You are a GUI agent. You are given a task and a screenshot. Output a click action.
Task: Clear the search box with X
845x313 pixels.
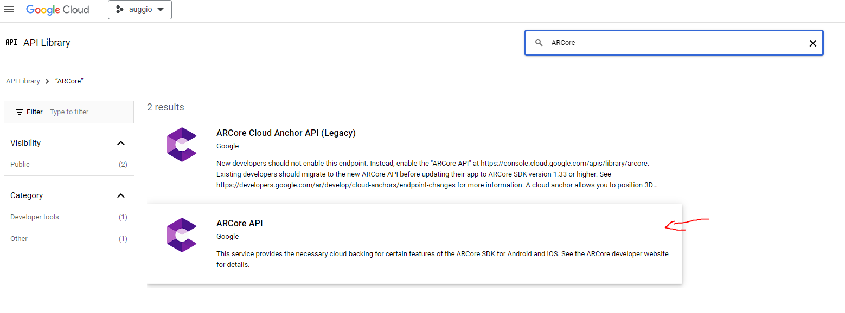coord(812,43)
